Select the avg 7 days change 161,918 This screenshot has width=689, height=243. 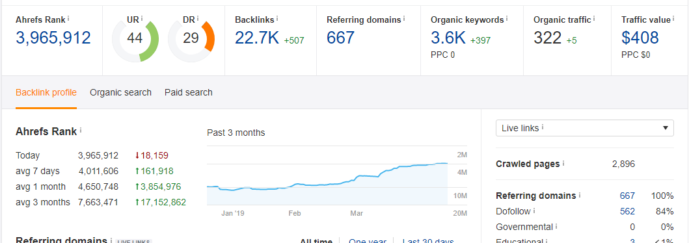pos(154,171)
